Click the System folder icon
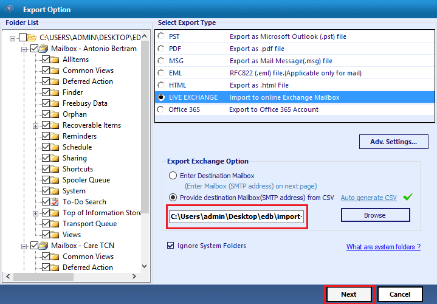This screenshot has width=437, height=304. [55, 191]
